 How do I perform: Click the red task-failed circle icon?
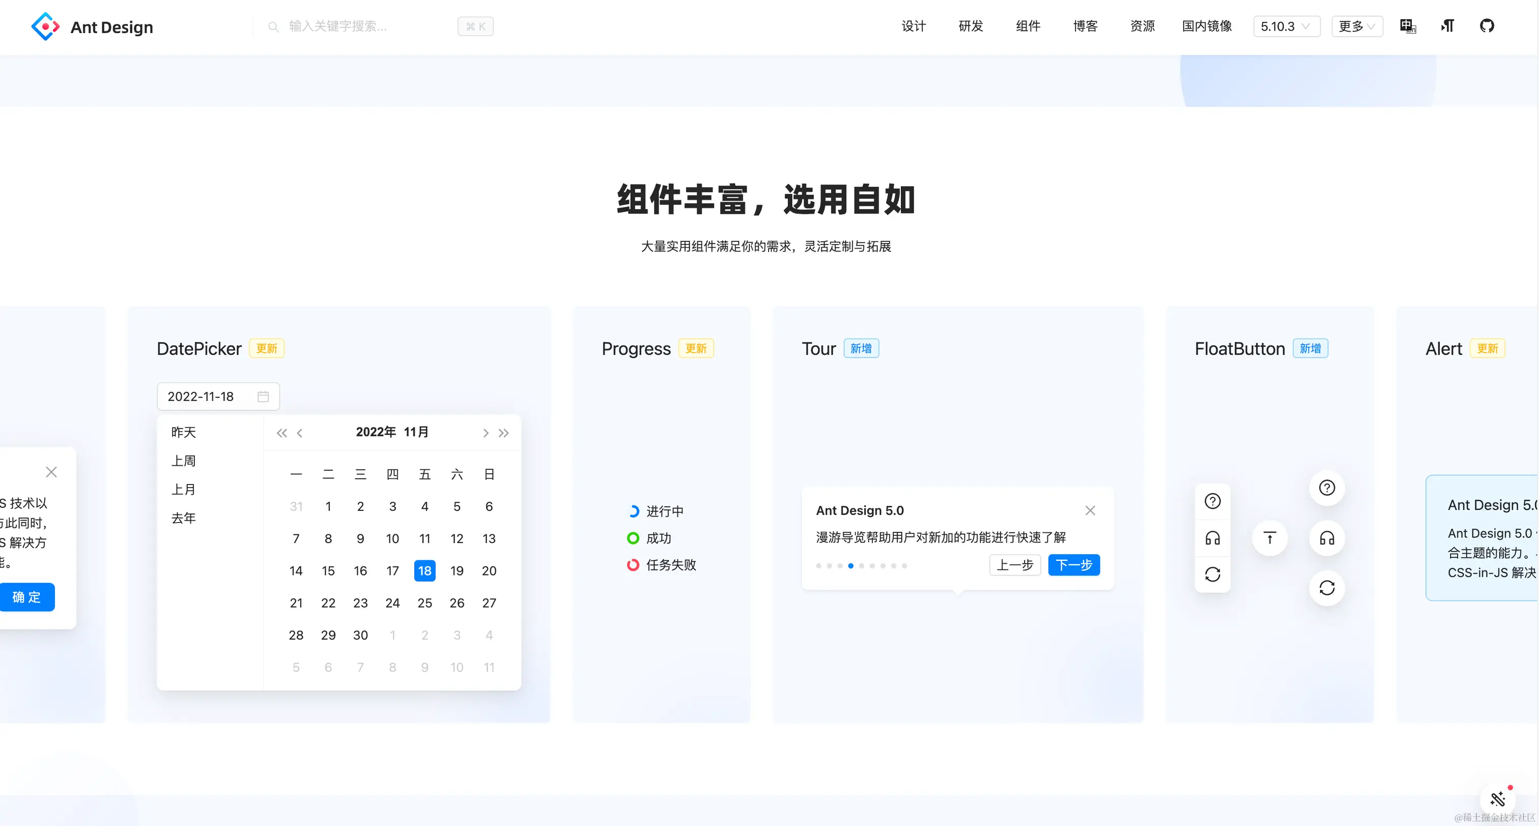pos(633,565)
